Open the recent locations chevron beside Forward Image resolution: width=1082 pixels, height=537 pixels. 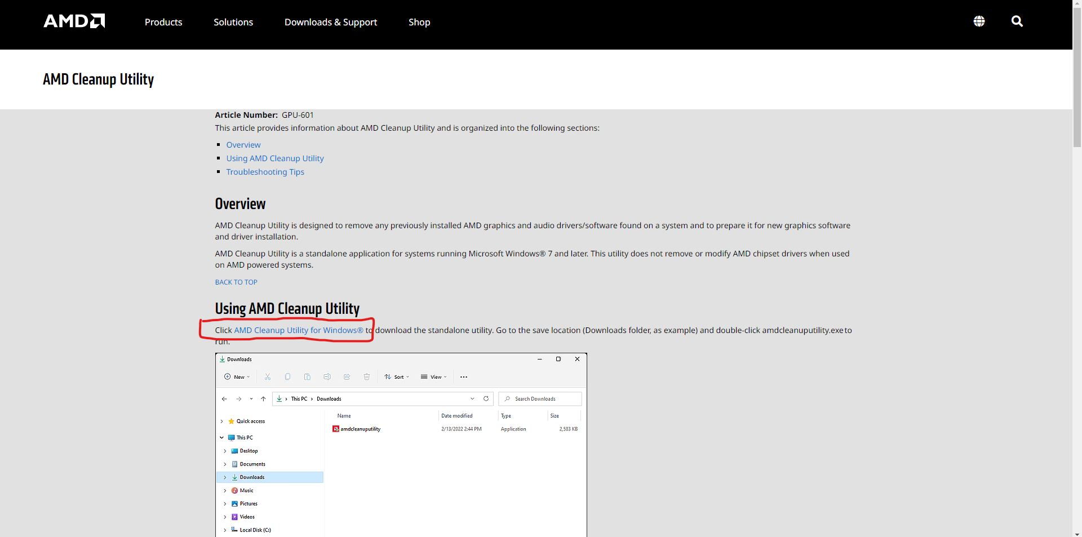tap(251, 399)
